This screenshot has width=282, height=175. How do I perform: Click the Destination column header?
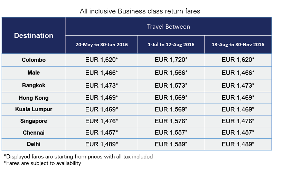tap(34, 36)
